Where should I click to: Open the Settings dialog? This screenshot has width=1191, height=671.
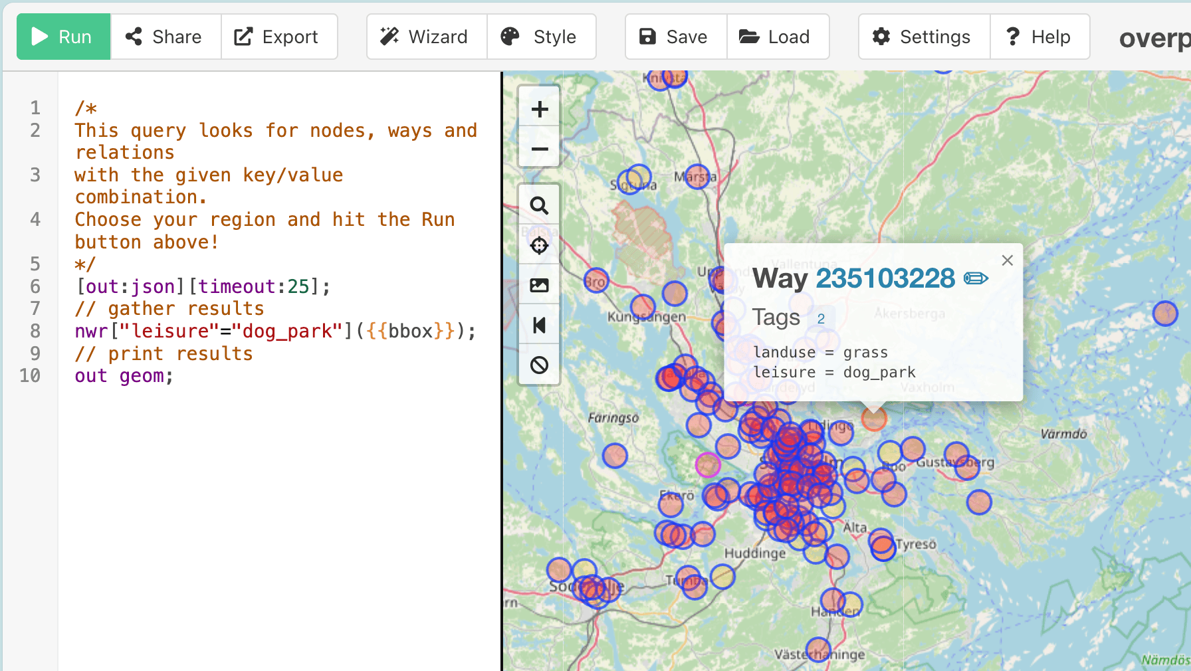coord(924,37)
